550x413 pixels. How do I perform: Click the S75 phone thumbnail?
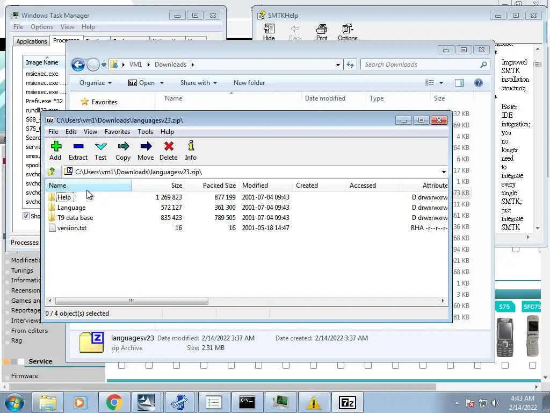pos(505,337)
